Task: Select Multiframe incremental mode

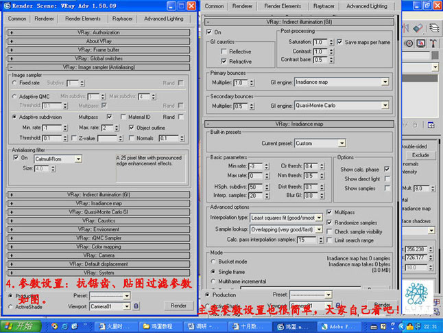Action: [x=213, y=281]
